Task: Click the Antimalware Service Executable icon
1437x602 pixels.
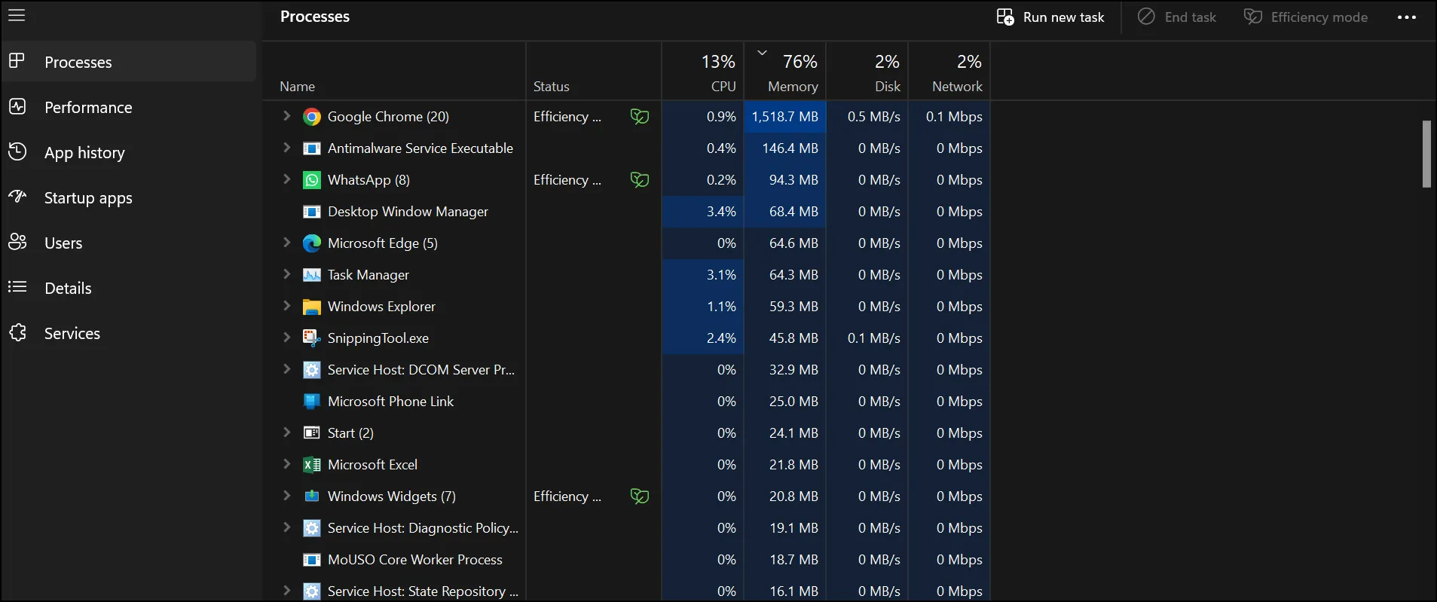Action: (311, 148)
